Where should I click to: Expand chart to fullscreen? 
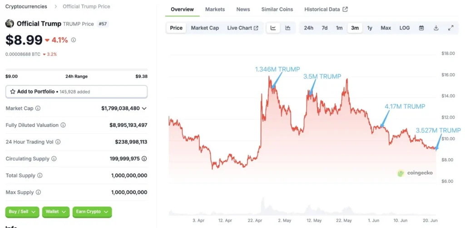click(x=451, y=28)
